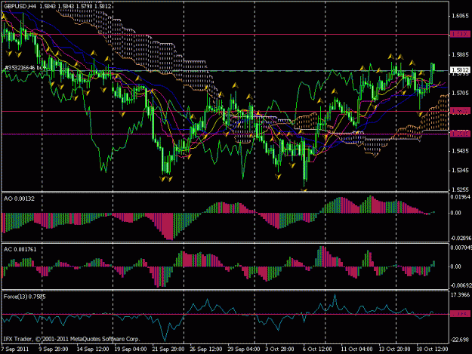
Task: Click the 14 Sep 12:00 time label
Action: 92,349
